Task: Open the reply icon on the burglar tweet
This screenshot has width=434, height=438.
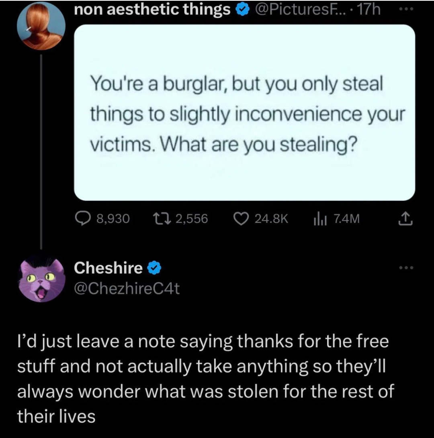Action: tap(83, 218)
